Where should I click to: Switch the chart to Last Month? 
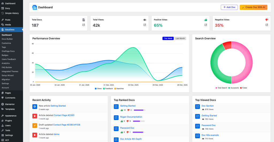pos(180,38)
